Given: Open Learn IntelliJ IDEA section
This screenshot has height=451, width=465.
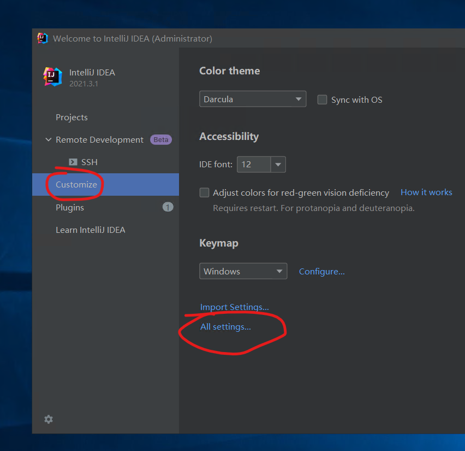Looking at the screenshot, I should point(91,230).
